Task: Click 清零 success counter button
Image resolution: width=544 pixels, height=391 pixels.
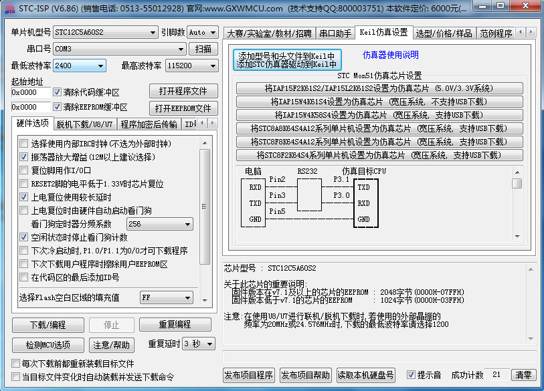Action: [523, 375]
